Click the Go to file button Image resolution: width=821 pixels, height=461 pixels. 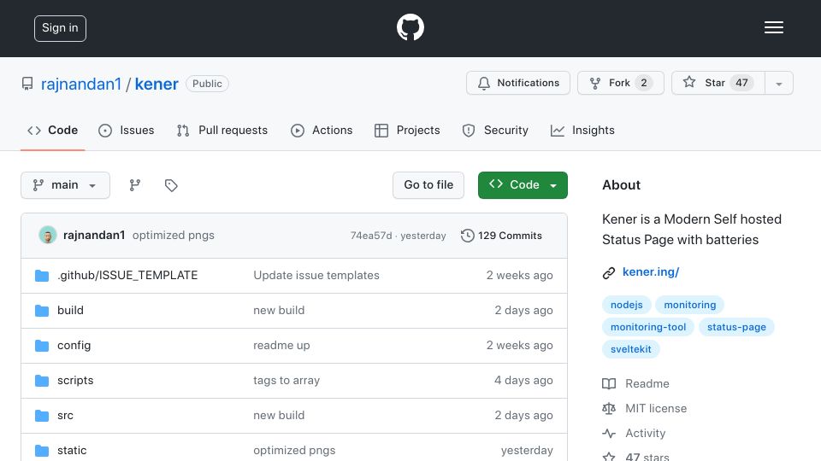[428, 185]
